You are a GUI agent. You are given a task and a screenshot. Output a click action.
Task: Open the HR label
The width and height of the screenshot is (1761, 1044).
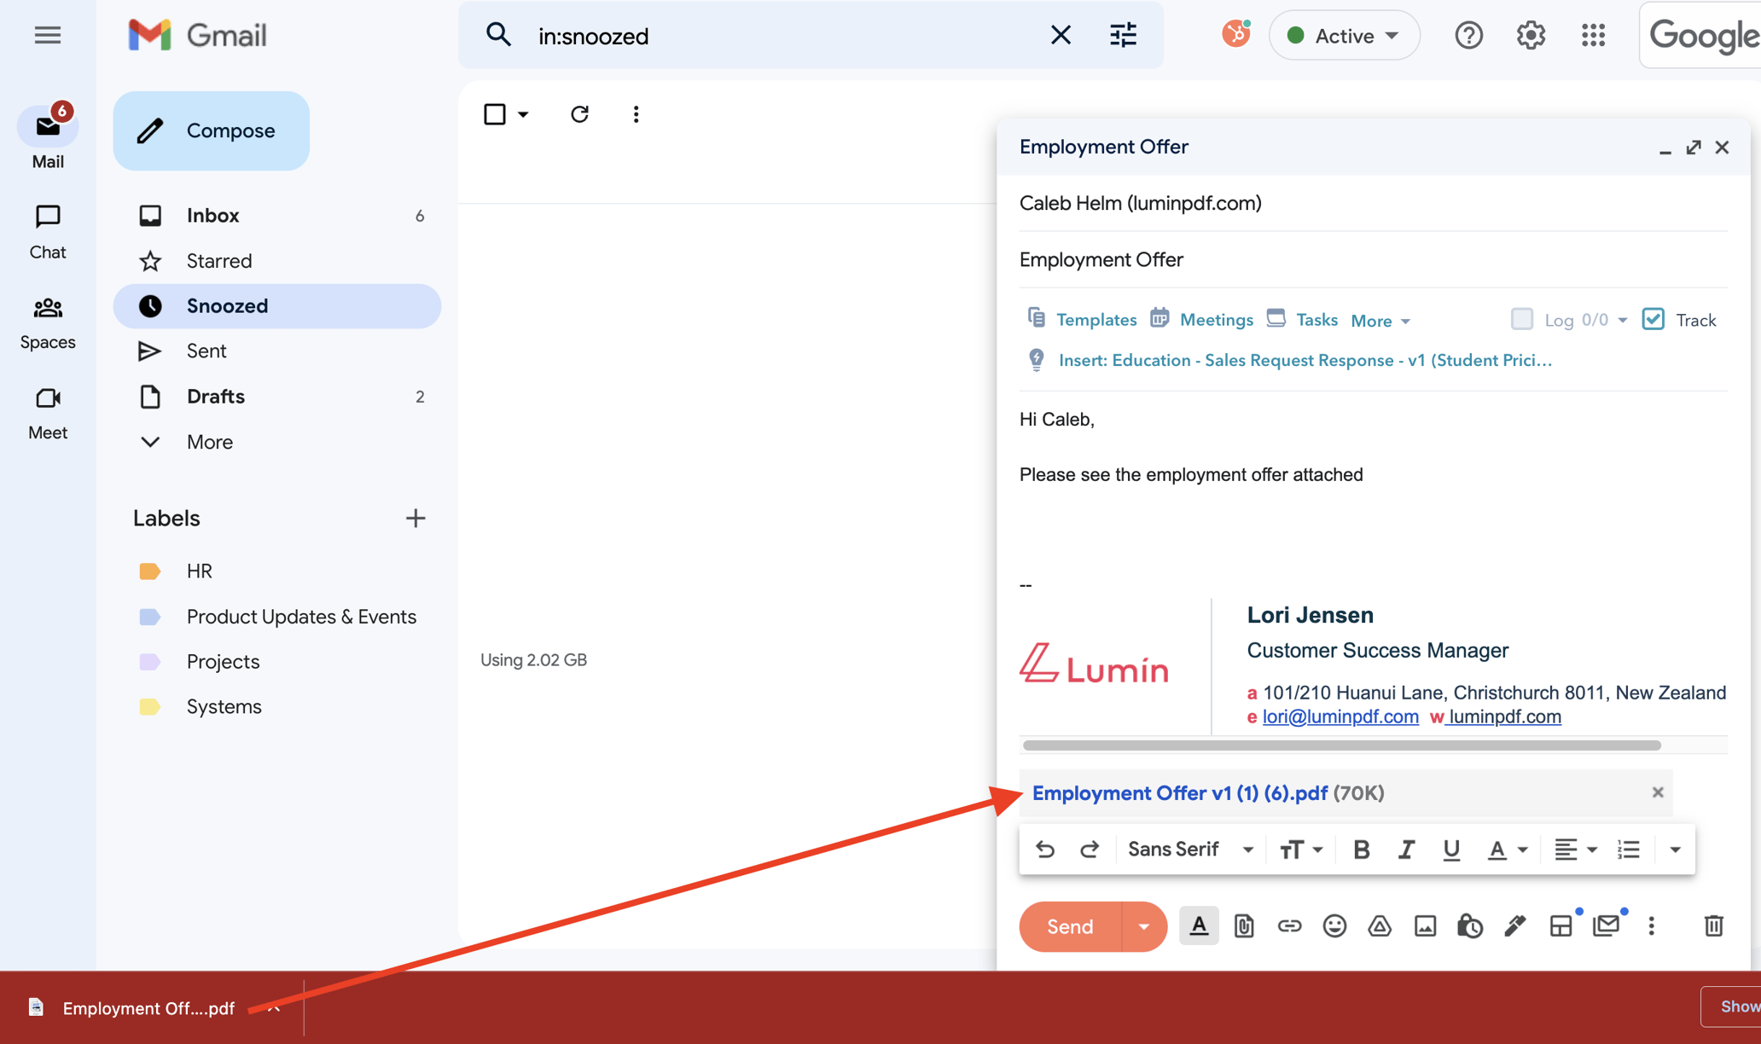click(199, 571)
